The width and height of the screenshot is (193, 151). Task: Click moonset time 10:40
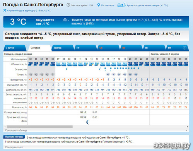tap(94, 117)
